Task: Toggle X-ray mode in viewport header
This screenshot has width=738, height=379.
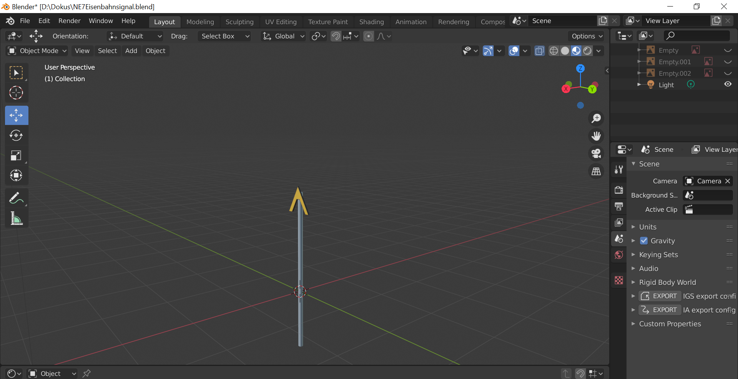Action: tap(540, 51)
